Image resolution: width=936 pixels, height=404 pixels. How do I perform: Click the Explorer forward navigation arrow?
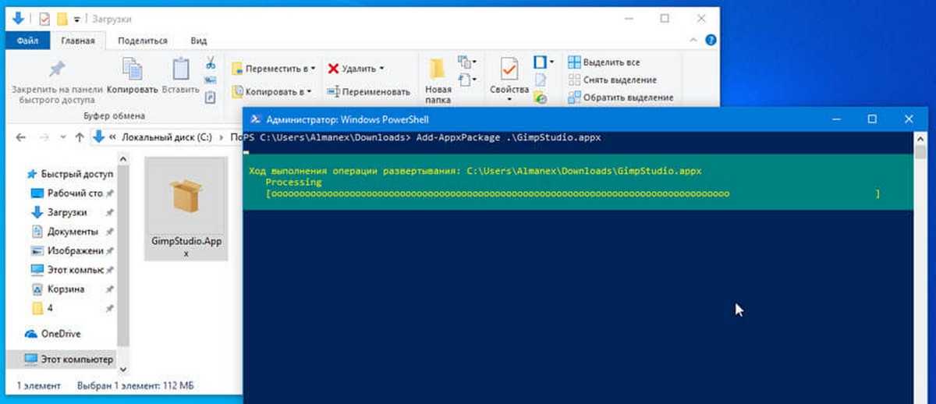44,137
